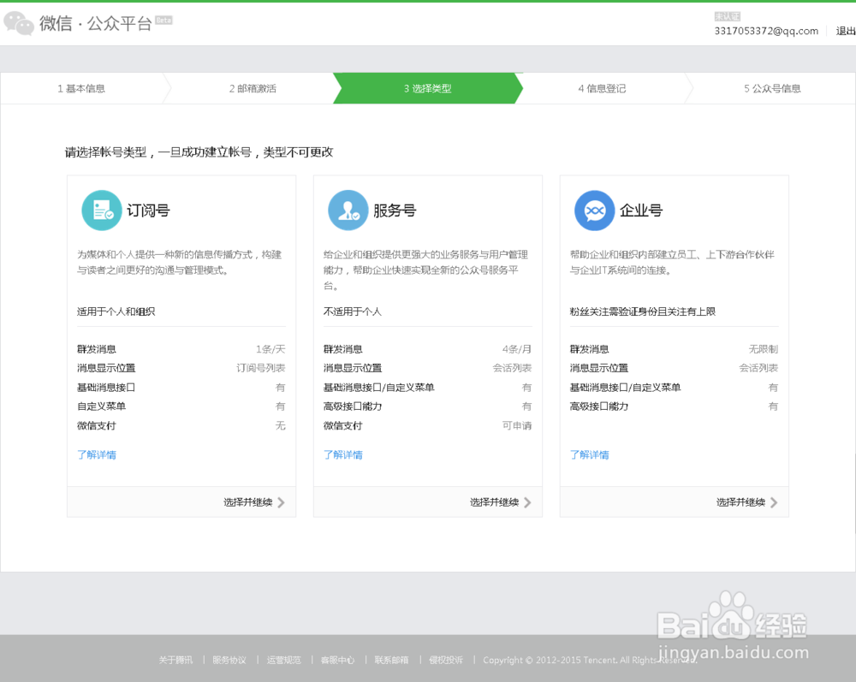Click 适用于个人和组织 text
The width and height of the screenshot is (856, 682).
coord(116,311)
